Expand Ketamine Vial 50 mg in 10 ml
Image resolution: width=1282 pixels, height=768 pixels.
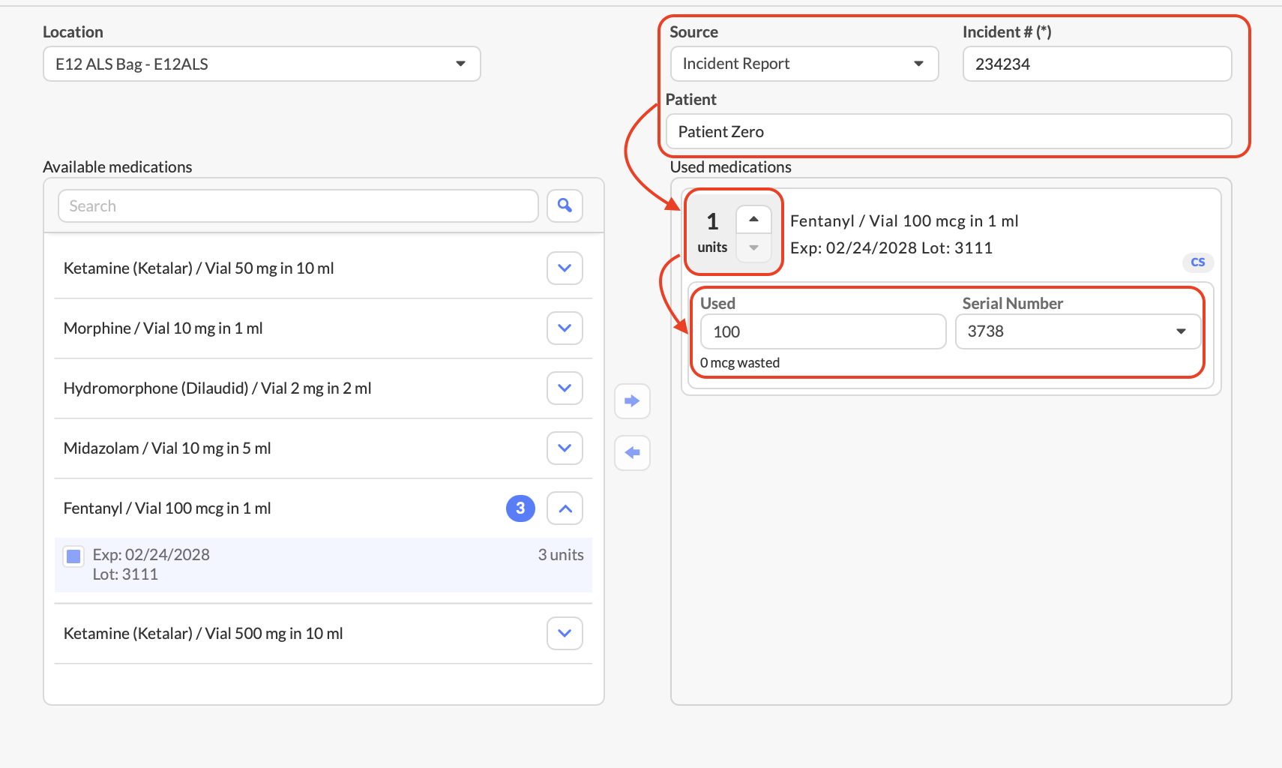coord(565,268)
